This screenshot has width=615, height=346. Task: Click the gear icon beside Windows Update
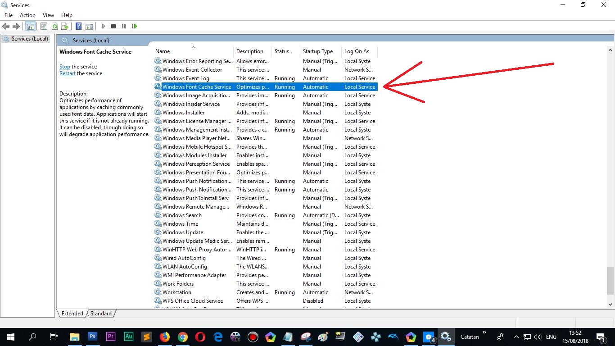[x=158, y=232]
